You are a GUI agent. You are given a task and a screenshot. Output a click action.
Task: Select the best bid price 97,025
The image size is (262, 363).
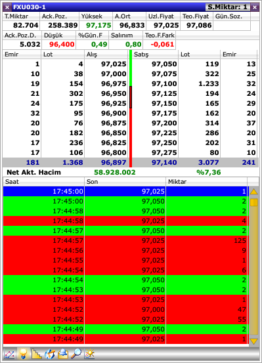point(114,64)
